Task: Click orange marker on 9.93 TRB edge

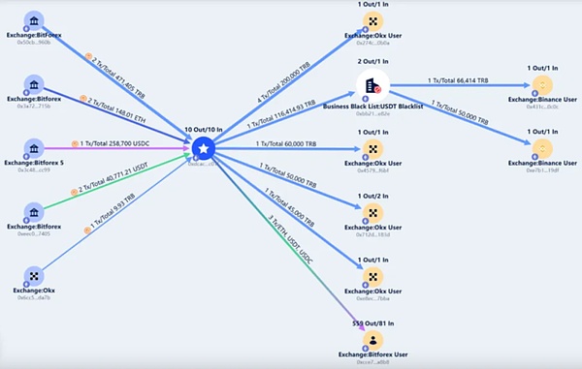Action: pyautogui.click(x=87, y=231)
